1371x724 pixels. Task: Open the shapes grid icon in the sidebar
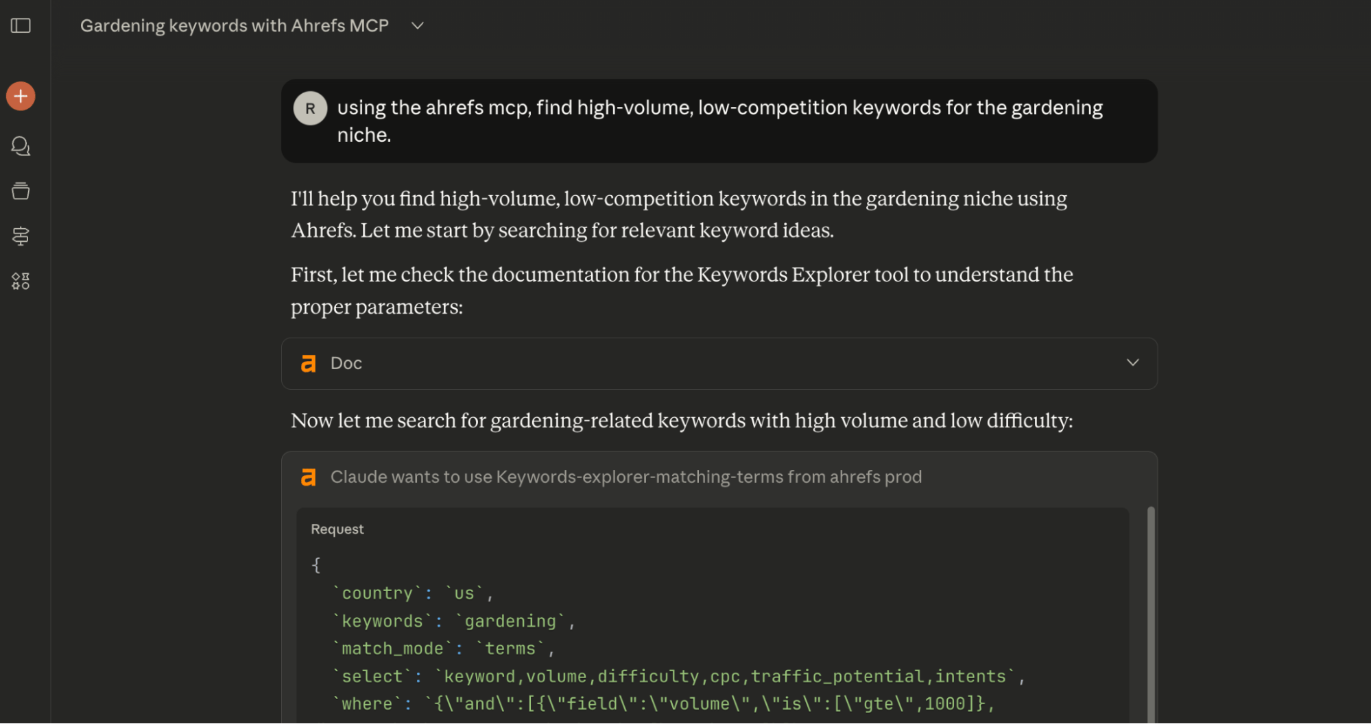(x=21, y=281)
